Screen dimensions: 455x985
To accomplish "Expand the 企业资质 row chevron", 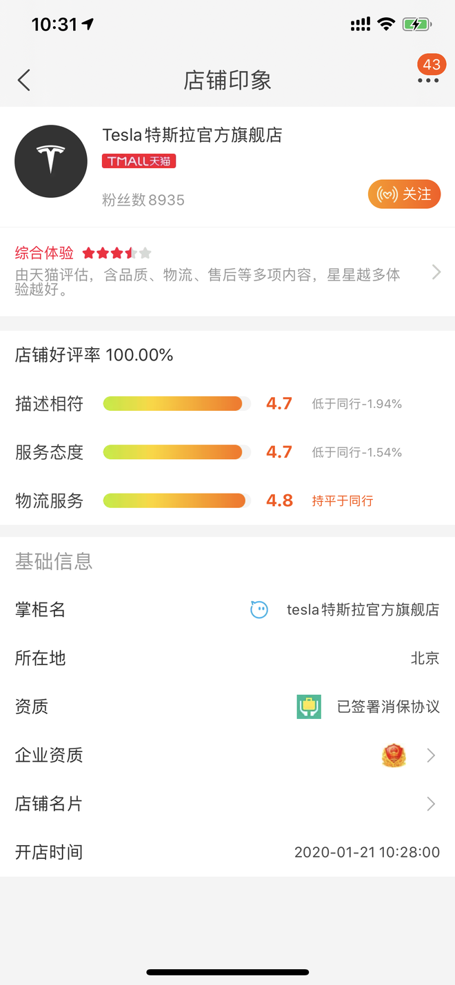I will [x=431, y=755].
